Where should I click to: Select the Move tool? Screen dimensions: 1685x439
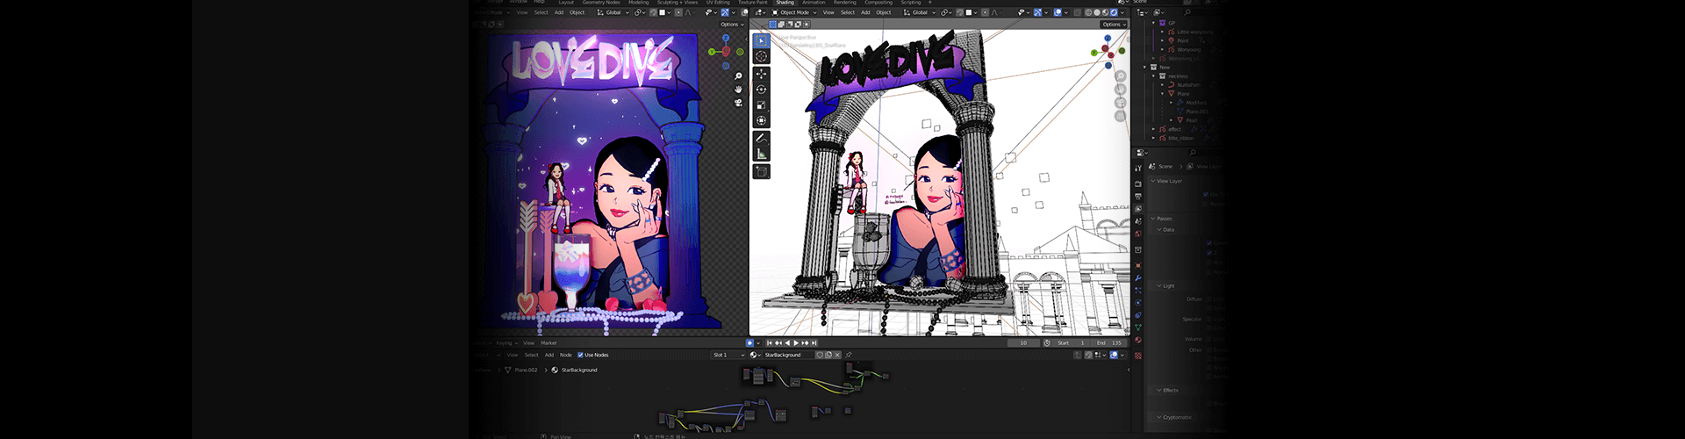(761, 74)
